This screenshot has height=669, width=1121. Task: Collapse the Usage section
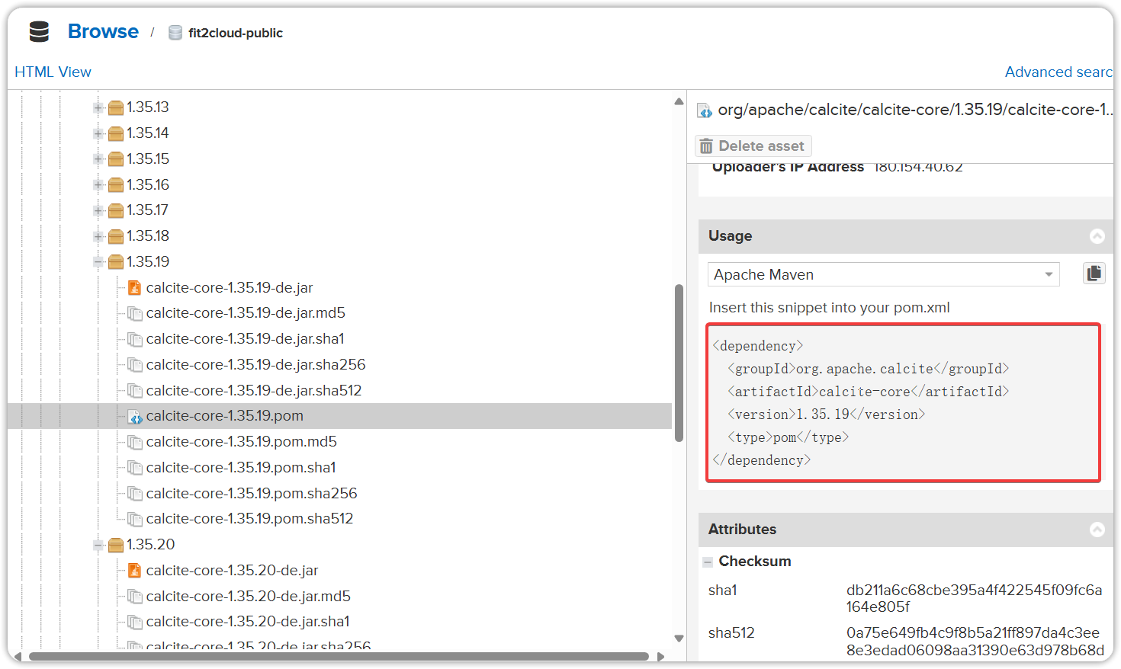[x=1097, y=236]
